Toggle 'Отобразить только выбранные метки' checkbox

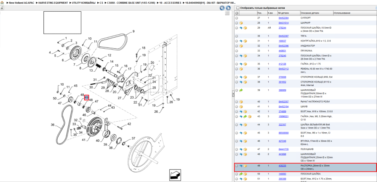[238, 8]
